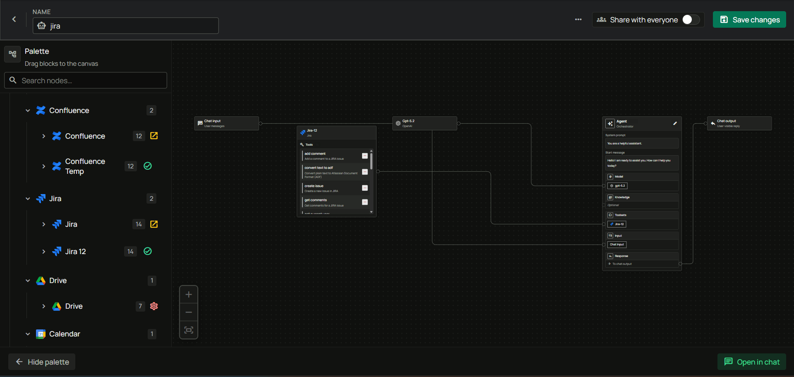Remove the add comment tool
The width and height of the screenshot is (794, 377).
365,156
